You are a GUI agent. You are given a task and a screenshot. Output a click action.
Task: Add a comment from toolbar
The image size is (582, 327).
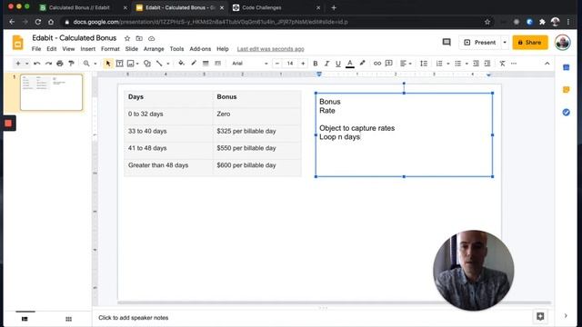[x=389, y=64]
